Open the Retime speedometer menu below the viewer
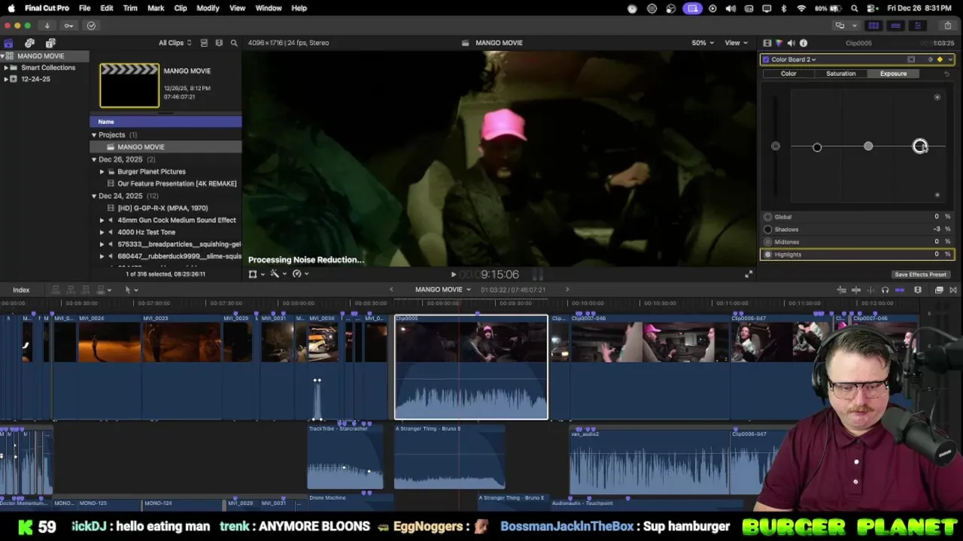The image size is (963, 541). [x=299, y=274]
